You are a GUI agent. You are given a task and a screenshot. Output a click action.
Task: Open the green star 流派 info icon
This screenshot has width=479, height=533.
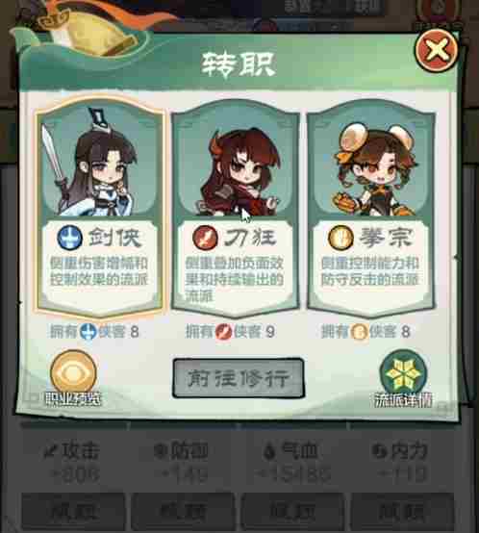403,372
